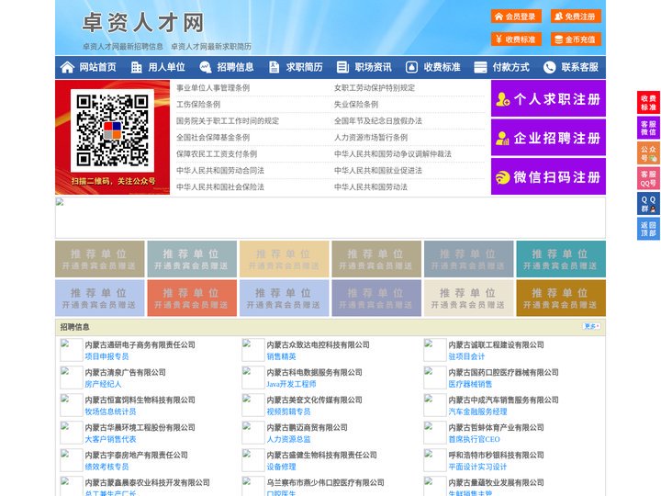
Task: Click the money bag icon beside 收费标准
Action: pos(411,67)
